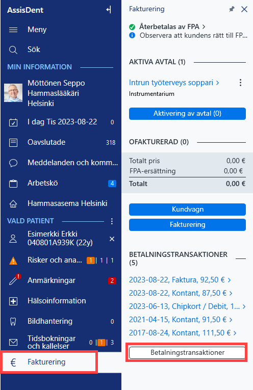Image resolution: width=253 pixels, height=390 pixels.
Task: Open Intrun työterveys soppari agreement
Action: point(174,83)
